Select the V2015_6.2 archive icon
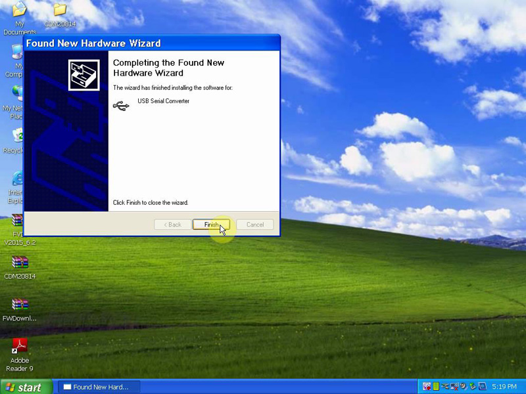Viewport: 526px width, 394px height. [18, 221]
